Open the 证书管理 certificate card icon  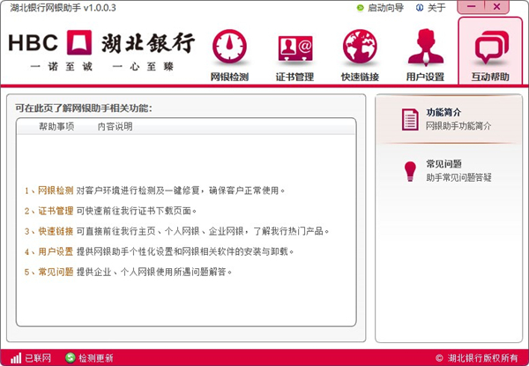point(295,49)
